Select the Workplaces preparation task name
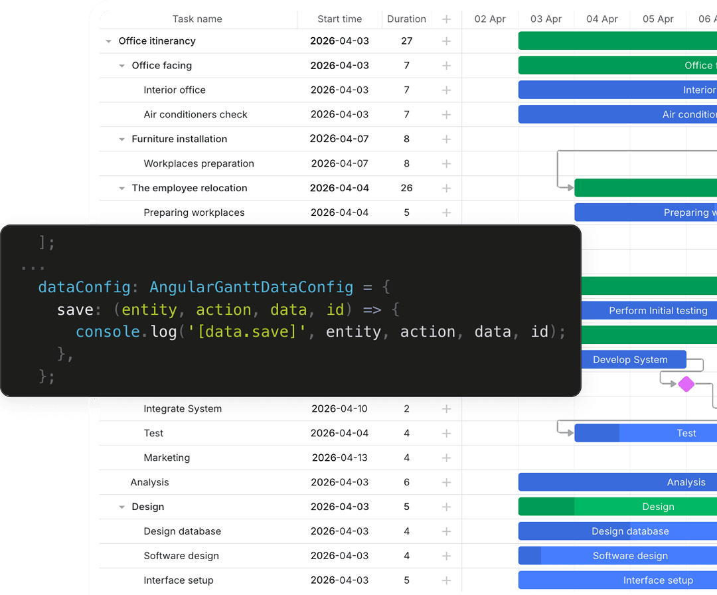The height and width of the screenshot is (595, 717). (199, 164)
